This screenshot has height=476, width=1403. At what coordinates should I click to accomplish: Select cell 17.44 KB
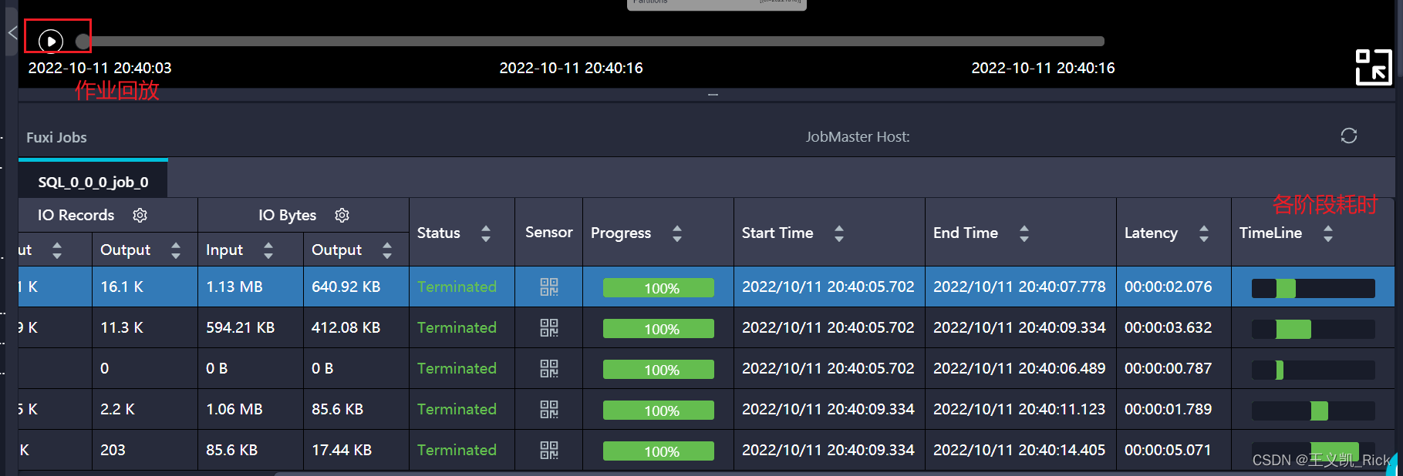click(x=342, y=451)
